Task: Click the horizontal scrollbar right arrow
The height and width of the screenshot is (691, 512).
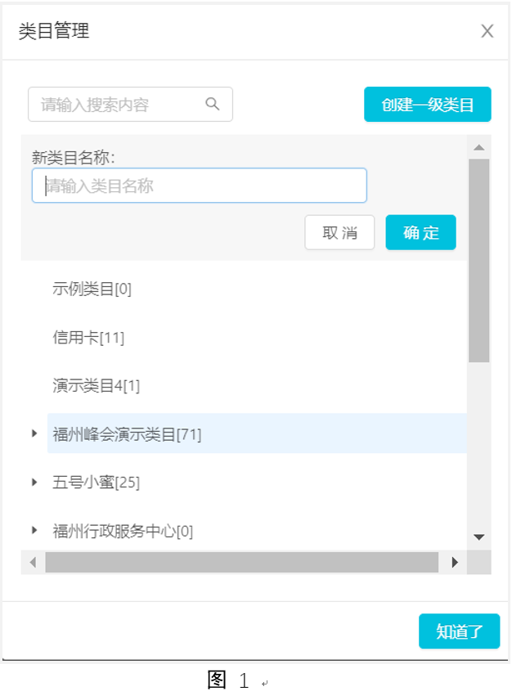Action: (x=455, y=563)
